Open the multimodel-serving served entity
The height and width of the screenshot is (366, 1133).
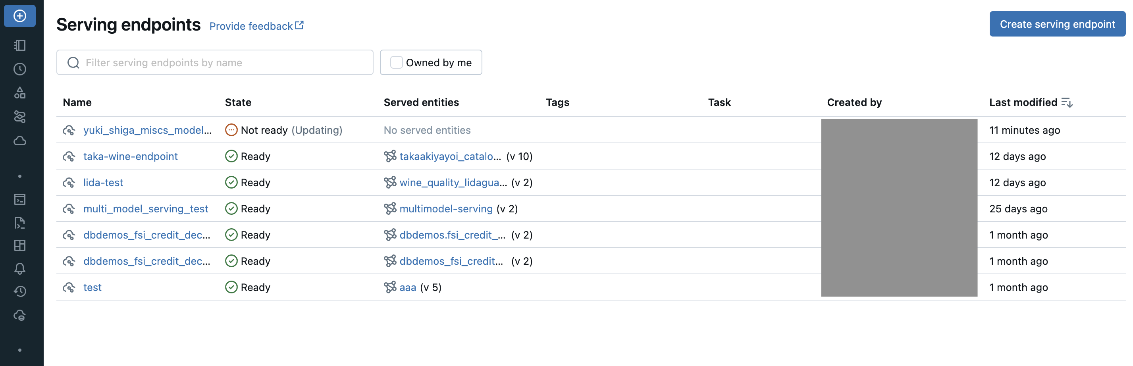(445, 208)
